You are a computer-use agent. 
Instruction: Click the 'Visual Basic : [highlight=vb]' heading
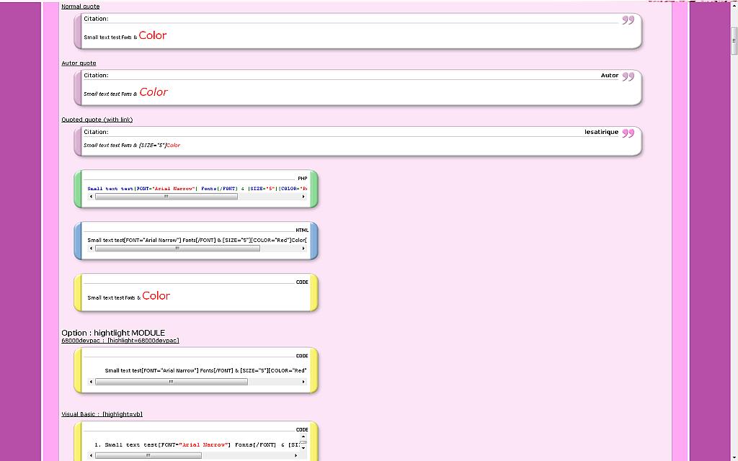coord(102,414)
